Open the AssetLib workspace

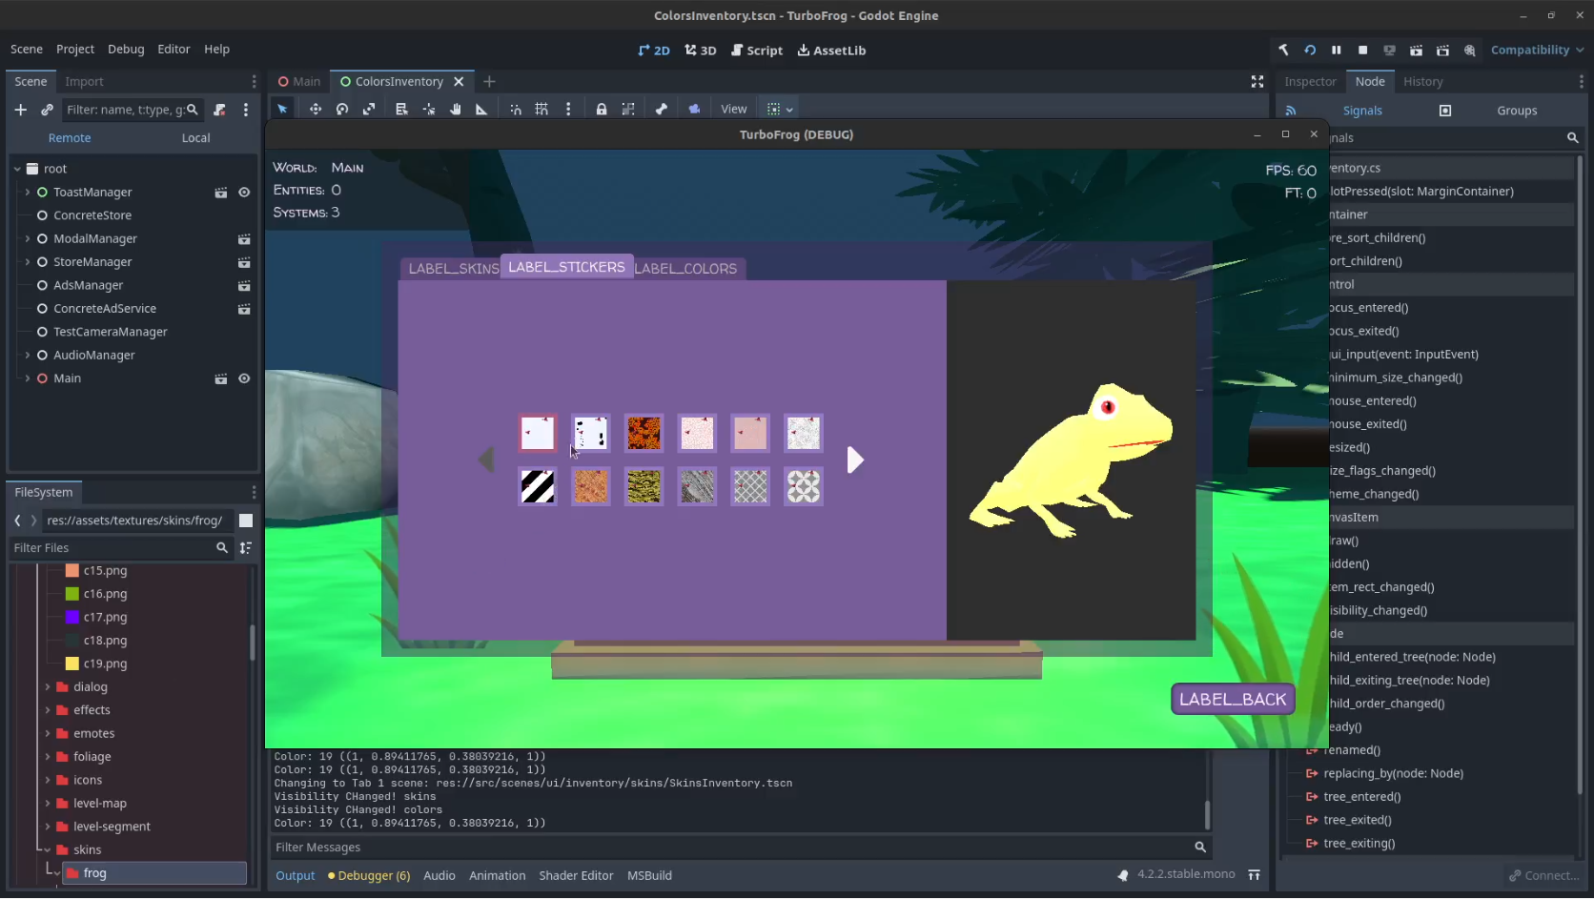tap(831, 51)
